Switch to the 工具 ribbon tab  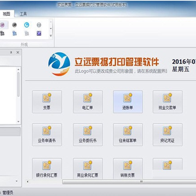(x=23, y=14)
